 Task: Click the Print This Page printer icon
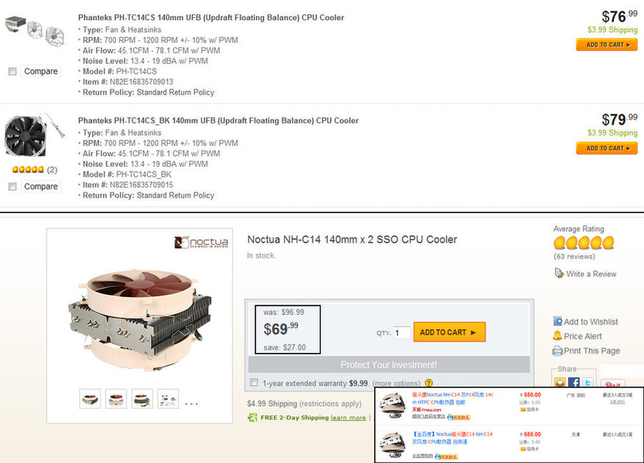[558, 351]
